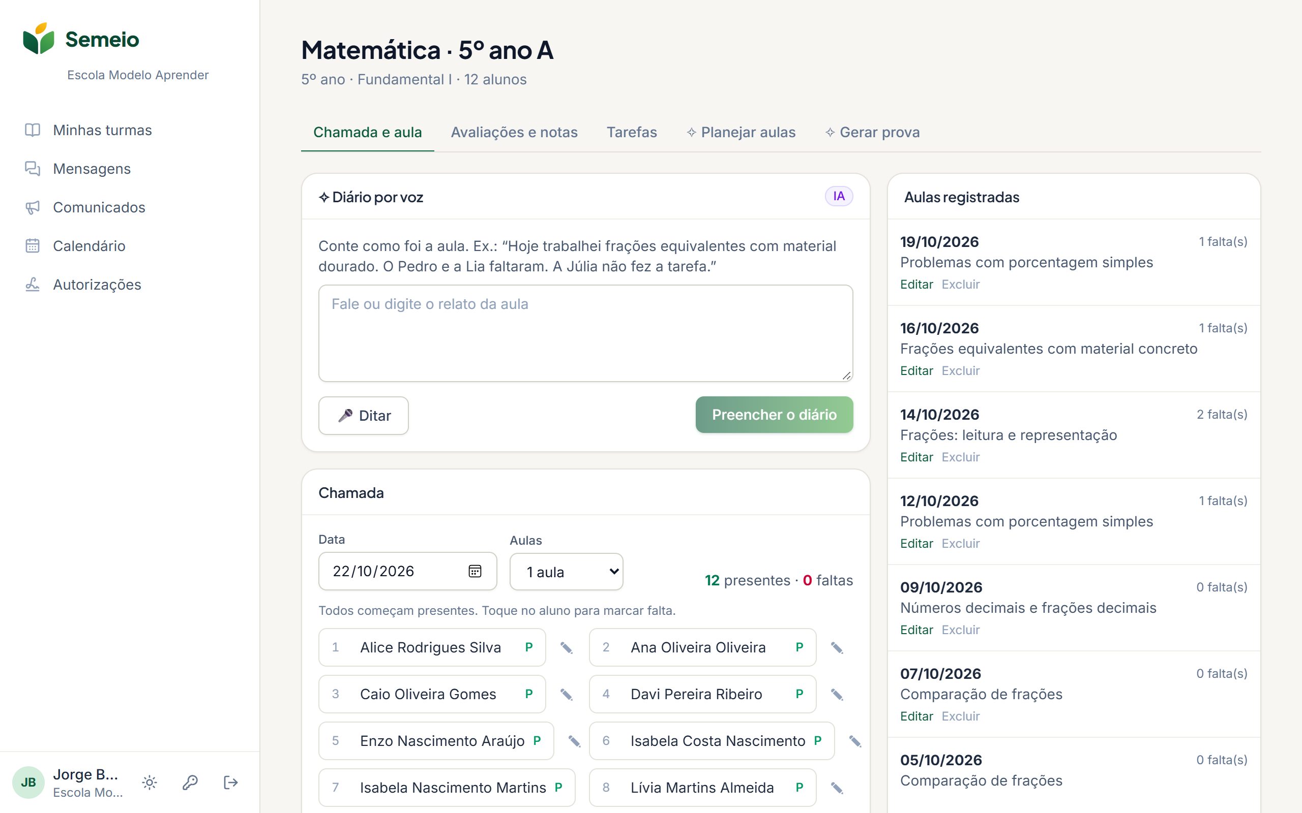Mark Isabela Nascimento Martins absent
1302x813 pixels.
[447, 788]
